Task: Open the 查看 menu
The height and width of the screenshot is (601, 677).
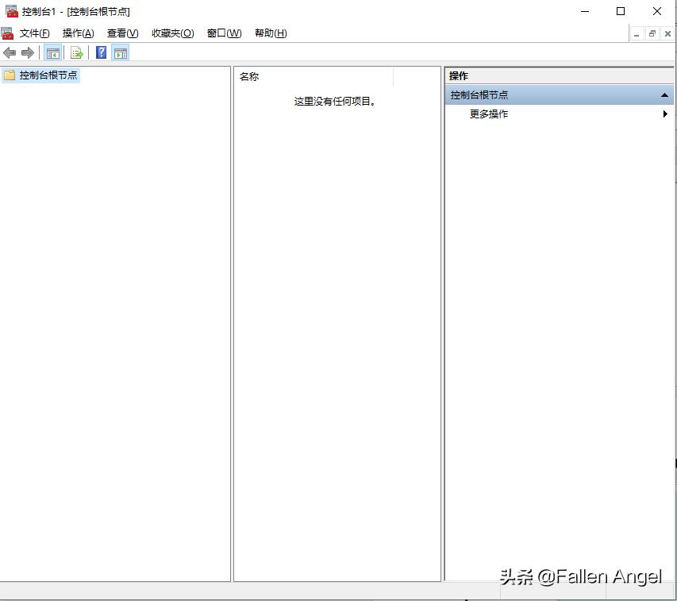Action: tap(121, 33)
